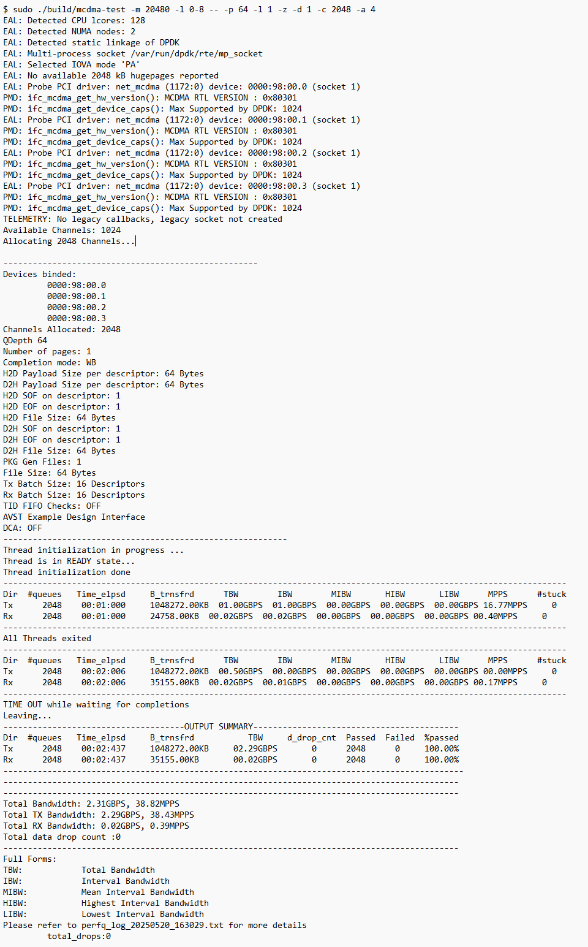
Task: Click the perfq_log_20250520_163029.txt filename
Action: click(x=153, y=925)
